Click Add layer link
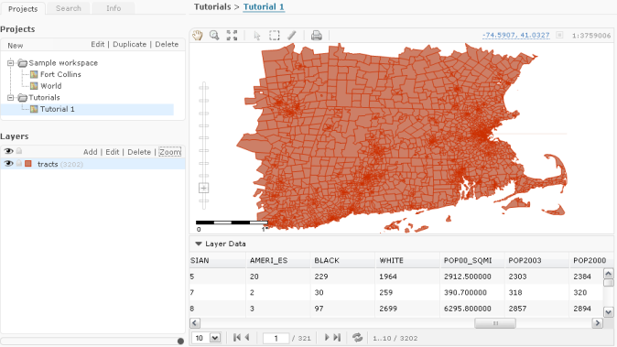 90,152
